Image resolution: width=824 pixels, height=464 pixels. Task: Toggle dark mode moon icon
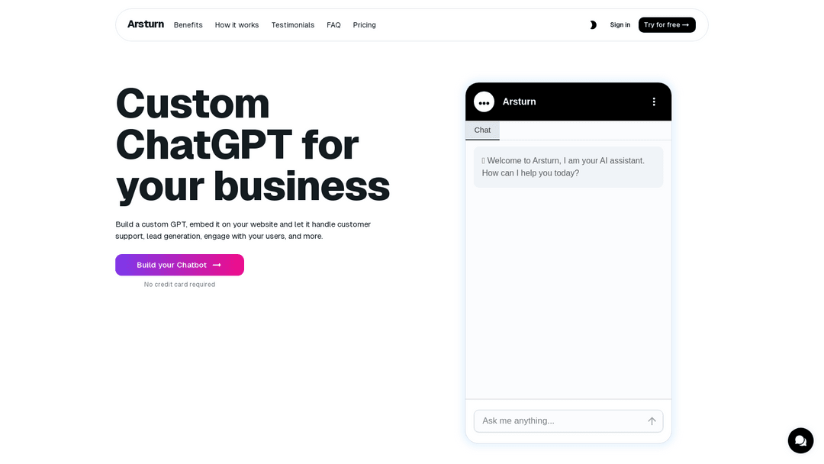[x=593, y=25]
